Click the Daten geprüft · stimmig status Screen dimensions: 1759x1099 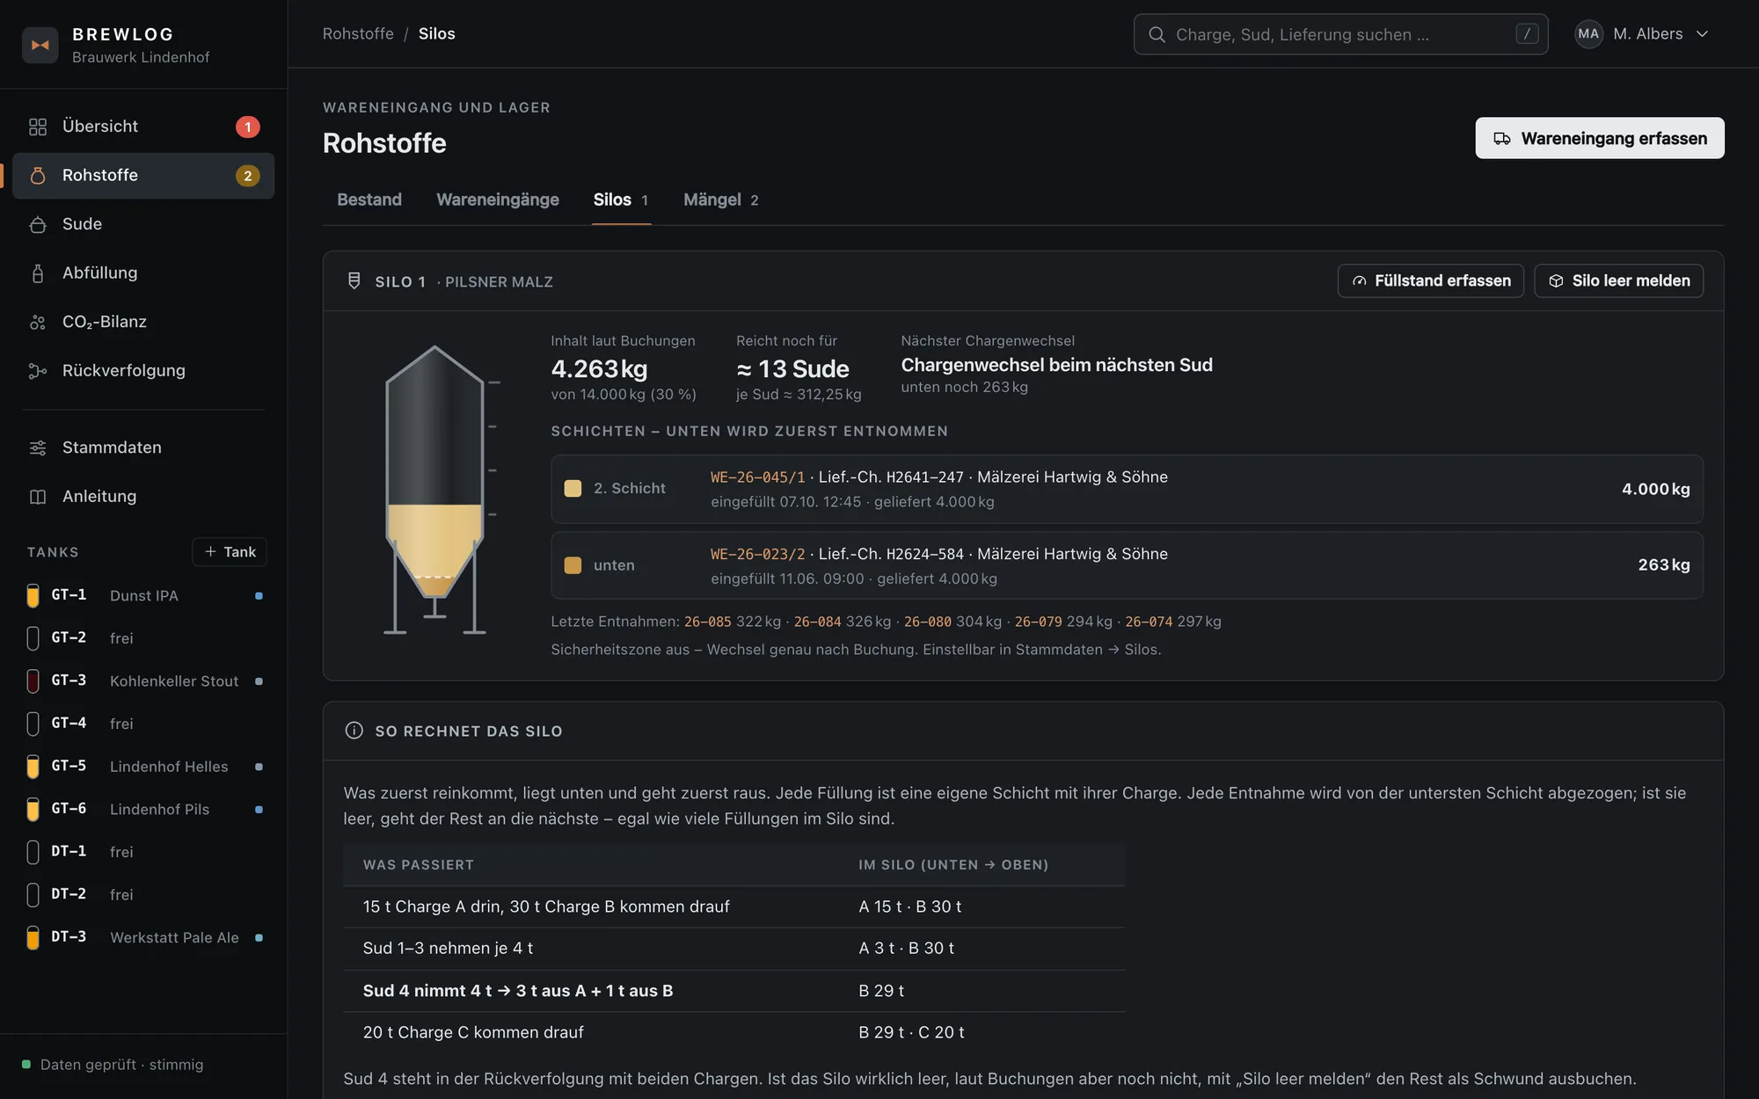[x=113, y=1065]
